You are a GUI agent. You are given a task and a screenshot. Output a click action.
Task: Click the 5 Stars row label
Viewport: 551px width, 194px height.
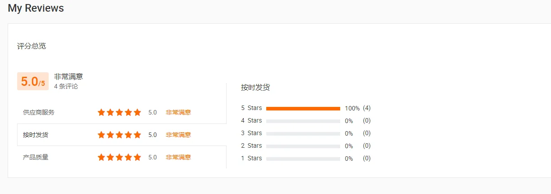click(x=251, y=108)
